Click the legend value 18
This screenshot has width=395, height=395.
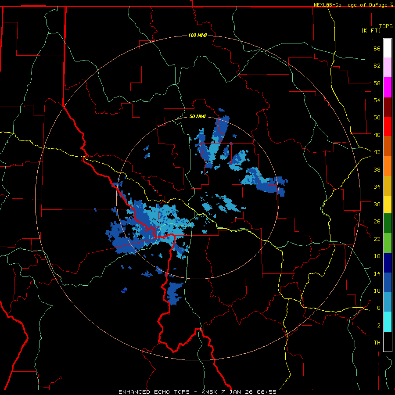click(x=377, y=256)
